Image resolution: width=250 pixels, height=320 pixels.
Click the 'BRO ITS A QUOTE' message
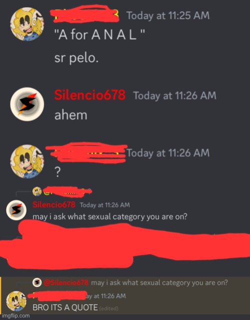65,307
